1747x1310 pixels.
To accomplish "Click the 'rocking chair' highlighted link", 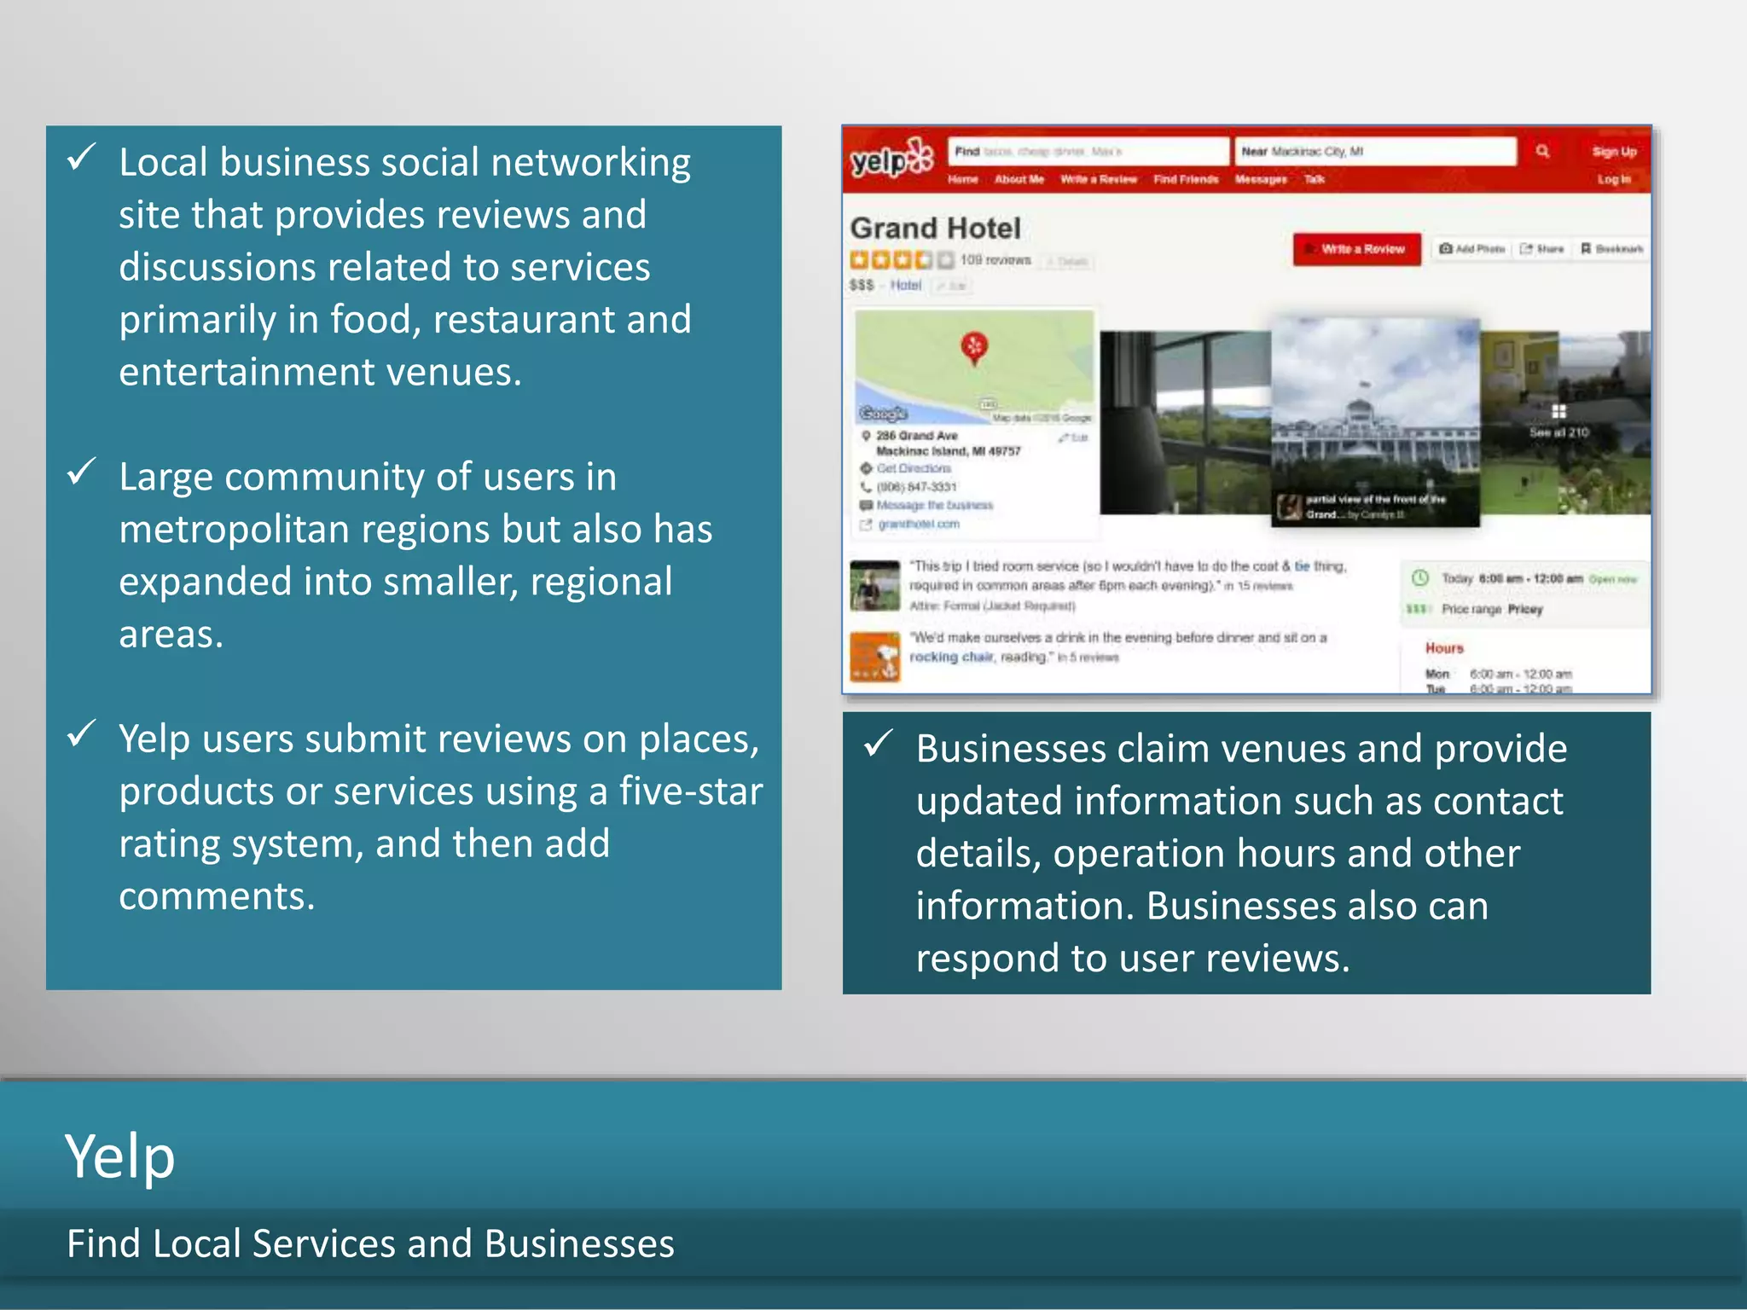I will [x=951, y=657].
